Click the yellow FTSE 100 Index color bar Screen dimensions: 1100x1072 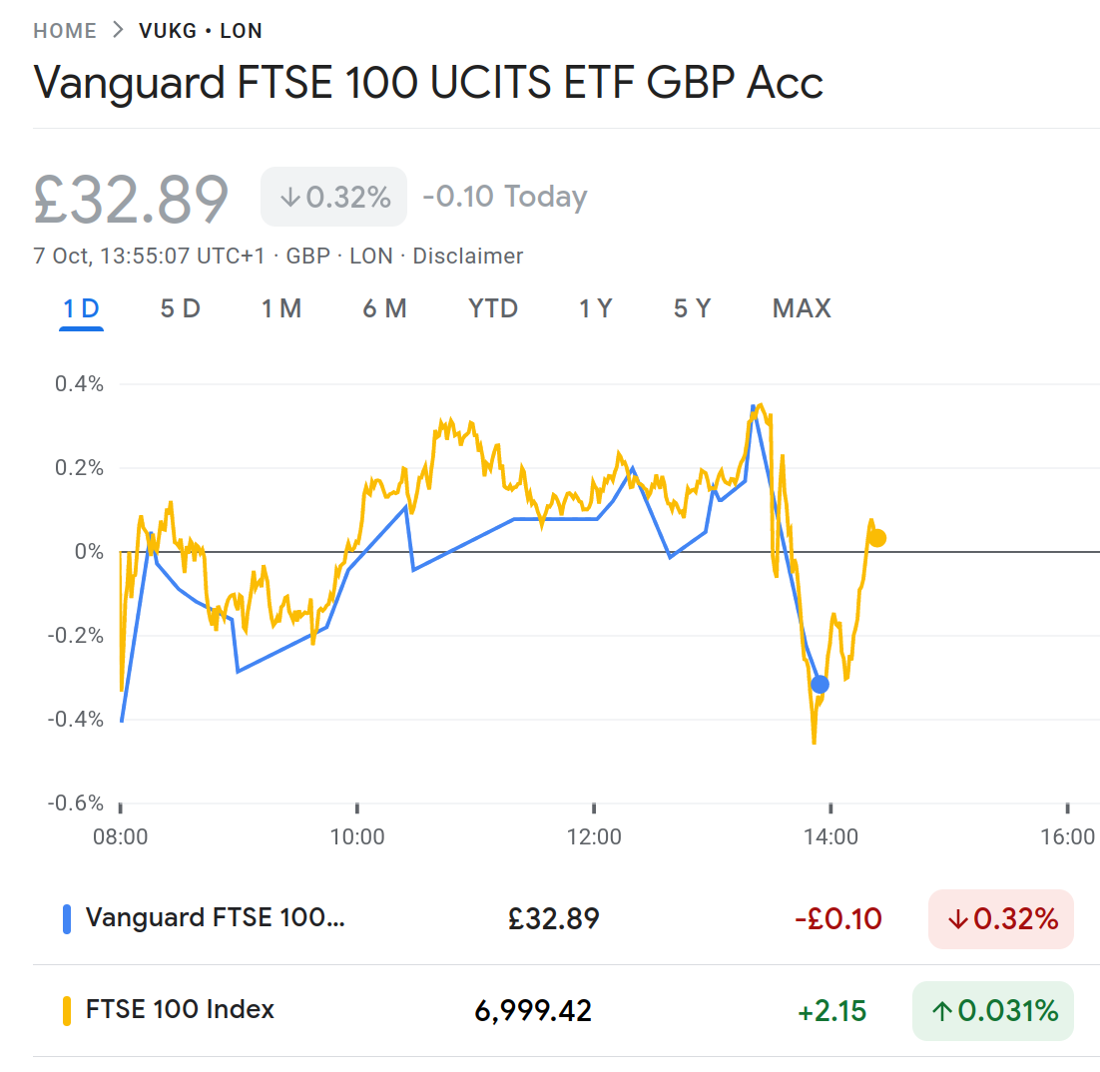[67, 1010]
